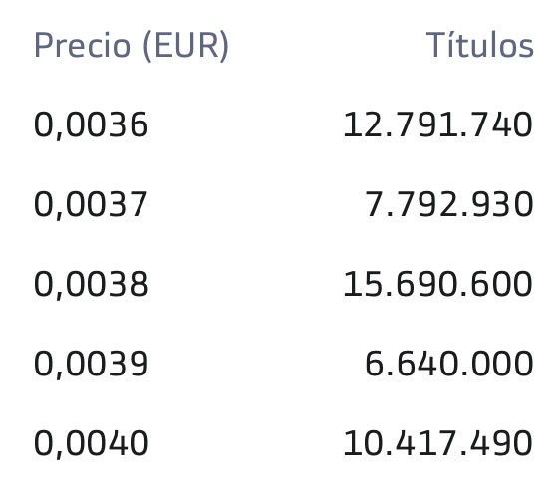Select the price 0,0036
The height and width of the screenshot is (498, 560).
pos(91,125)
